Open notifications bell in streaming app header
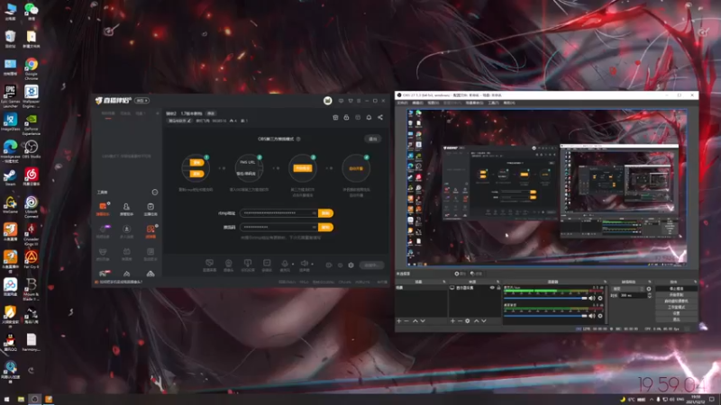The image size is (721, 405). pos(369,118)
